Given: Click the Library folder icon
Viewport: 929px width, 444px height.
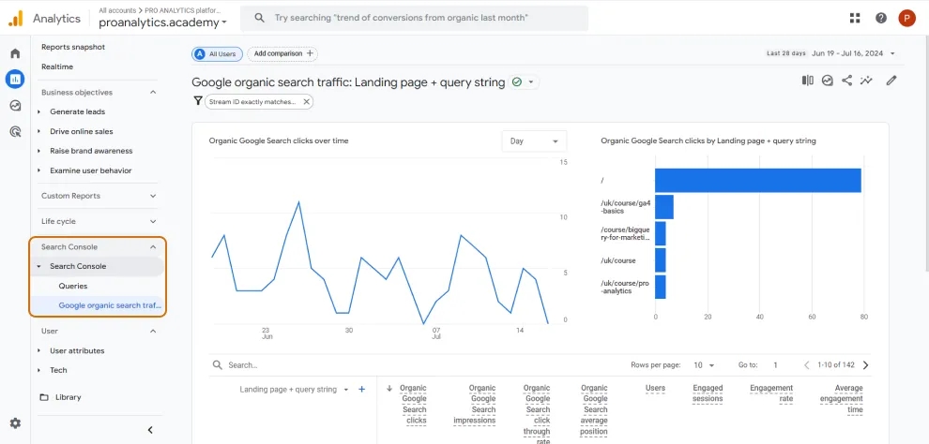Looking at the screenshot, I should [x=44, y=397].
